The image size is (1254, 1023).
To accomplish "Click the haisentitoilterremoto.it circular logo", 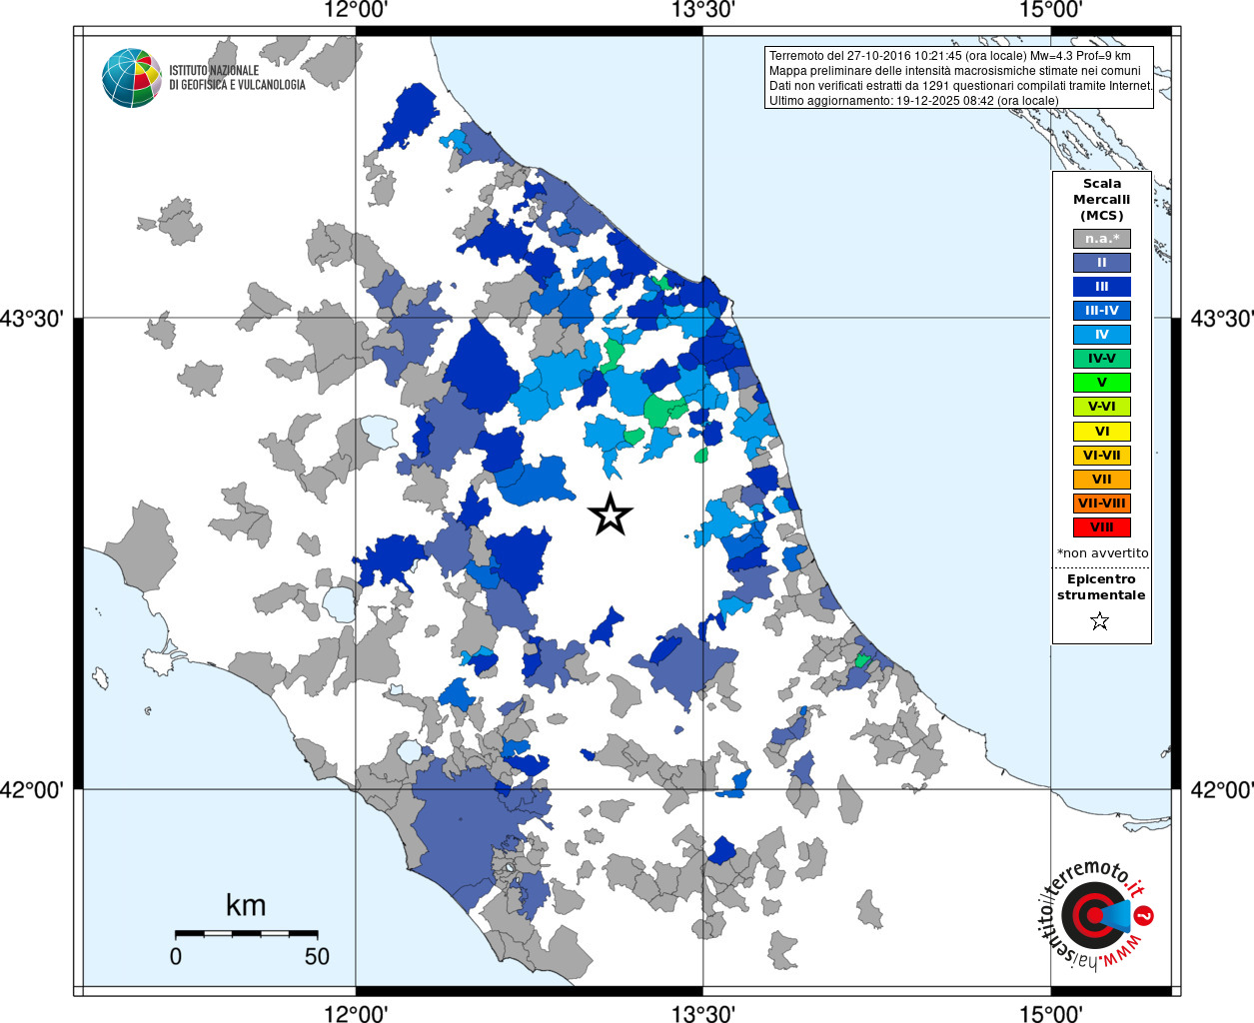I will click(1092, 914).
